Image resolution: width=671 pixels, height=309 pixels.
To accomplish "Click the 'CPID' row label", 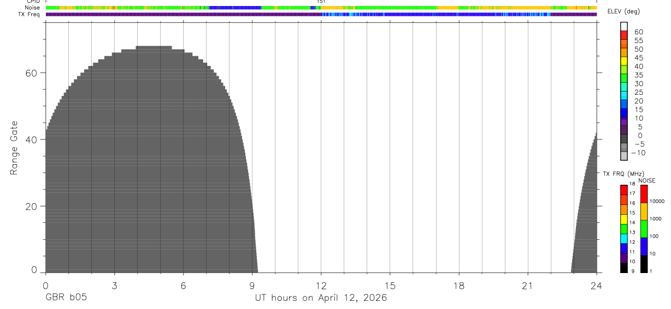I will (34, 2).
